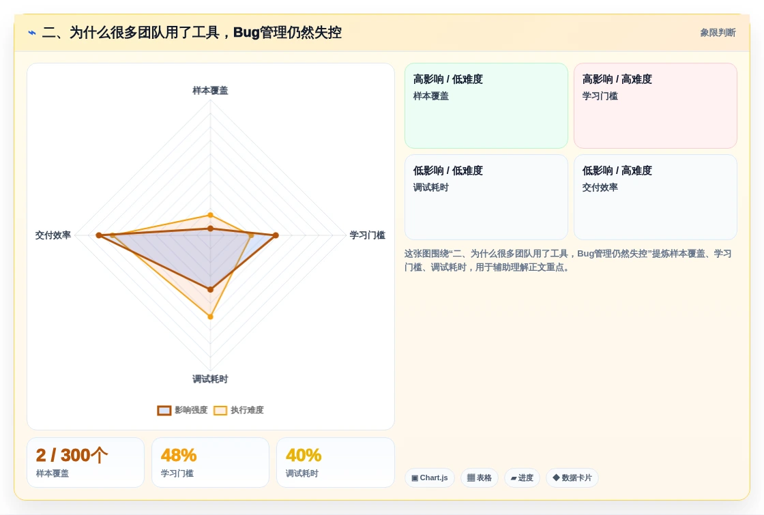Click the blue lightning icon beside the title
This screenshot has width=764, height=515.
pyautogui.click(x=32, y=33)
